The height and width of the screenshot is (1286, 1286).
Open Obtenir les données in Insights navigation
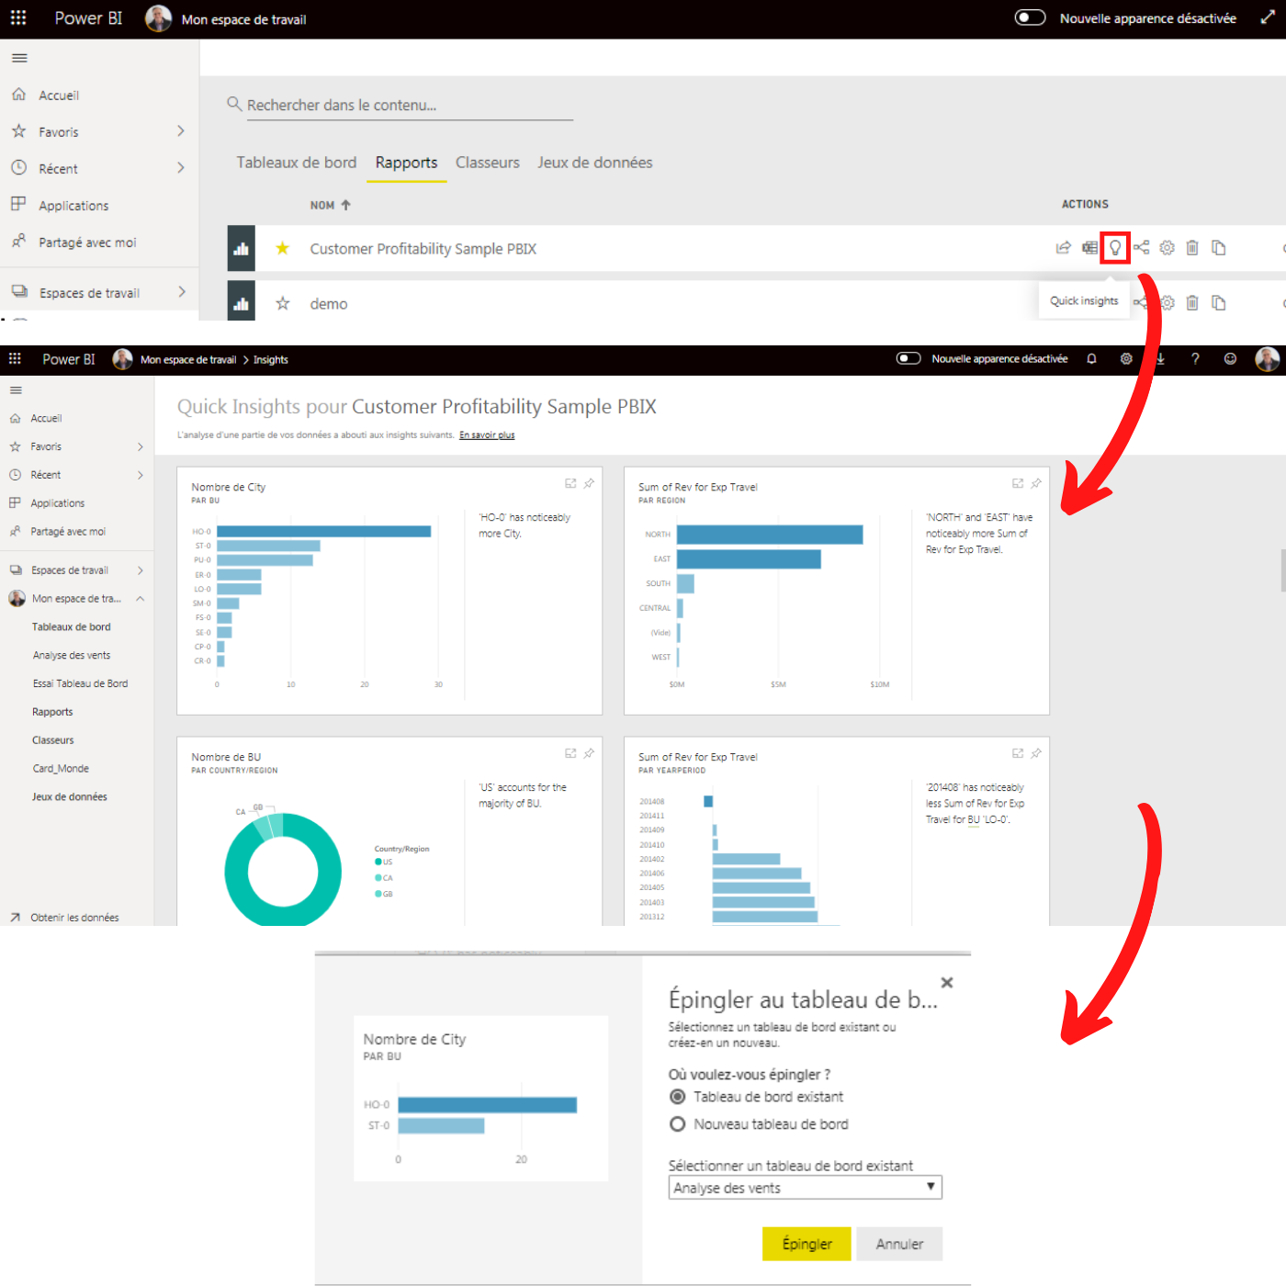[74, 918]
